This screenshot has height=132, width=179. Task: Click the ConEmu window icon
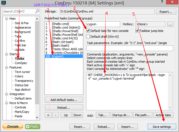pyautogui.click(x=4, y=3)
